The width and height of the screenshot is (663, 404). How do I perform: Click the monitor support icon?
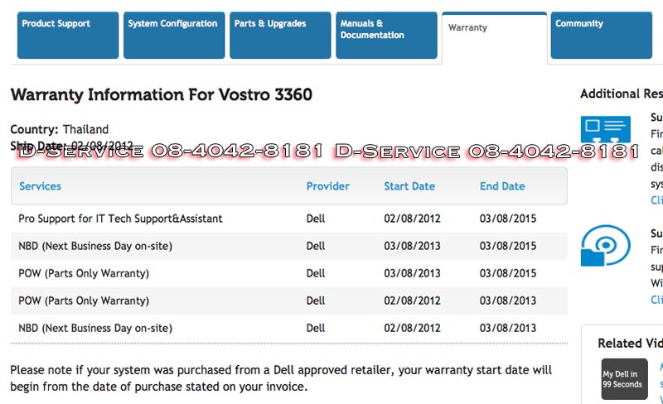point(605,130)
